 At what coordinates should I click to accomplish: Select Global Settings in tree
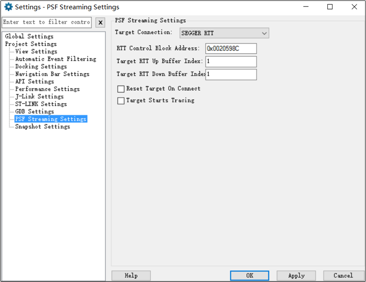29,37
